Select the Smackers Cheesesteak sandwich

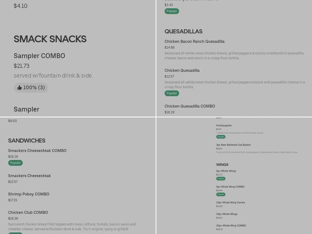point(29,176)
